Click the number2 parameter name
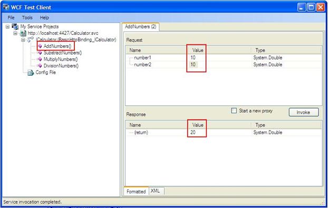Screen dimensions: 329x208 (142, 65)
